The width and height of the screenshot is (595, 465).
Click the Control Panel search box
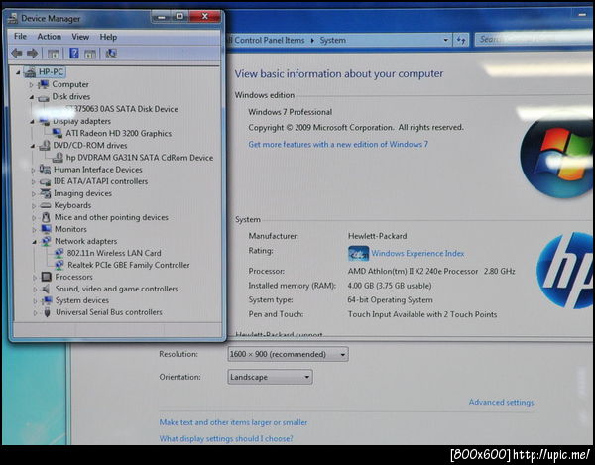534,39
